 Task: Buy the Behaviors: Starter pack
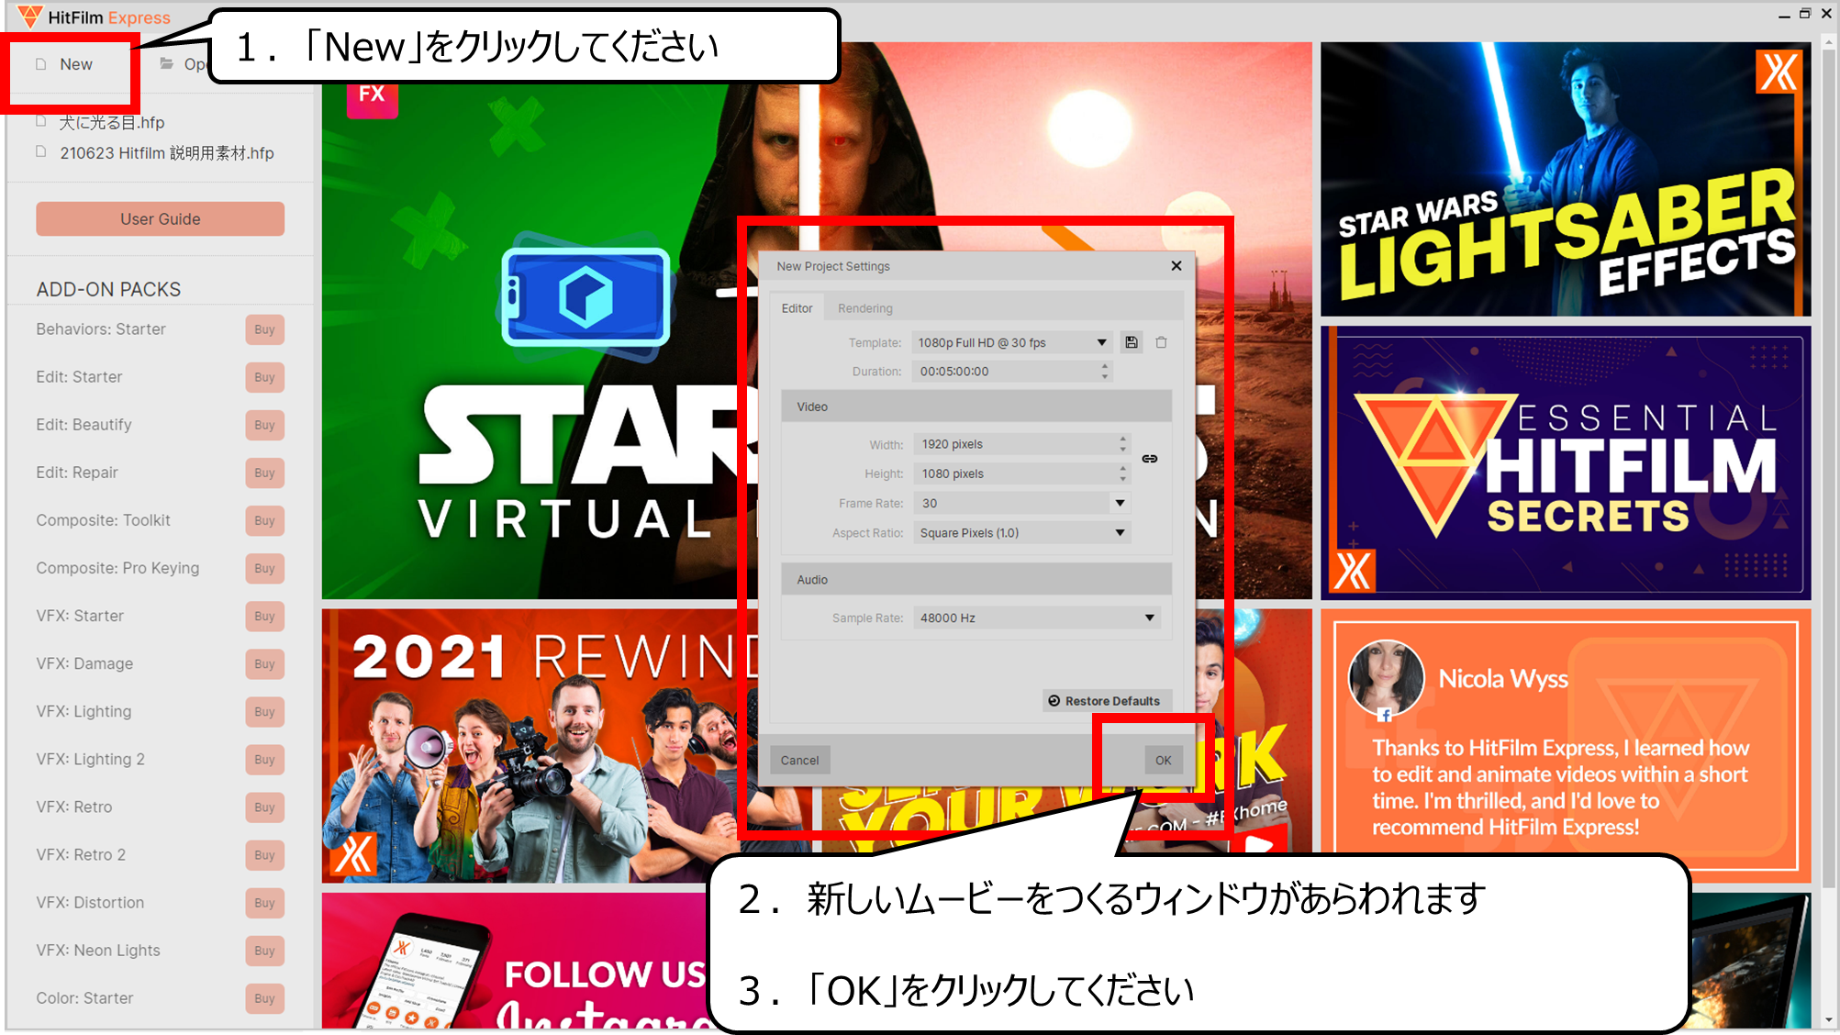(264, 329)
